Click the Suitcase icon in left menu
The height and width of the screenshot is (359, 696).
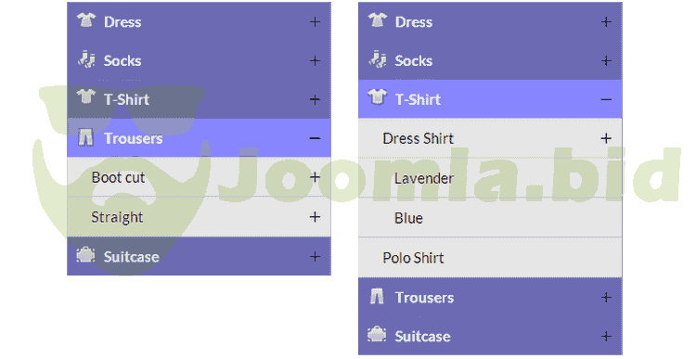click(x=85, y=255)
